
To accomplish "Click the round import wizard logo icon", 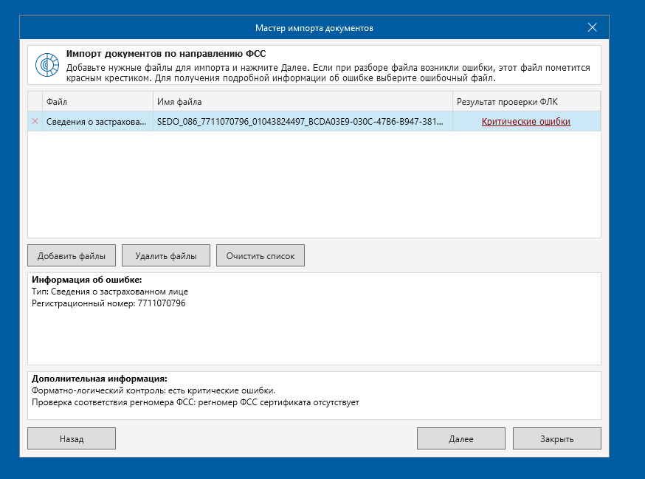I will click(47, 65).
